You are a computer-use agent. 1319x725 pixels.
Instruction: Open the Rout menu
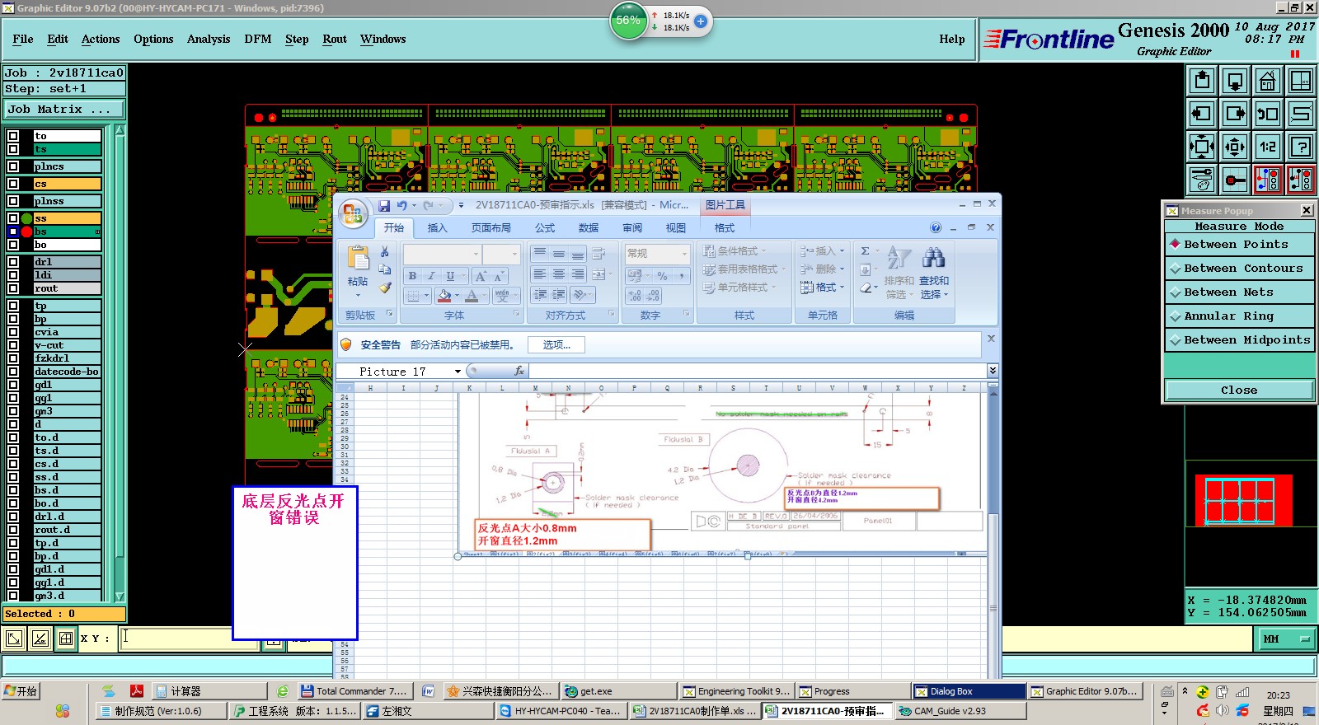(x=335, y=39)
